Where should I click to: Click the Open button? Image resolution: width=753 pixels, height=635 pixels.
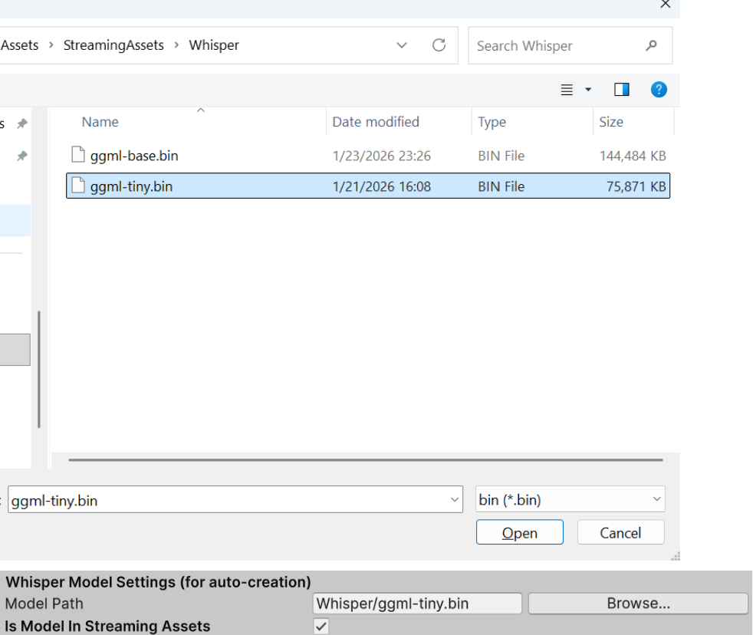coord(519,532)
